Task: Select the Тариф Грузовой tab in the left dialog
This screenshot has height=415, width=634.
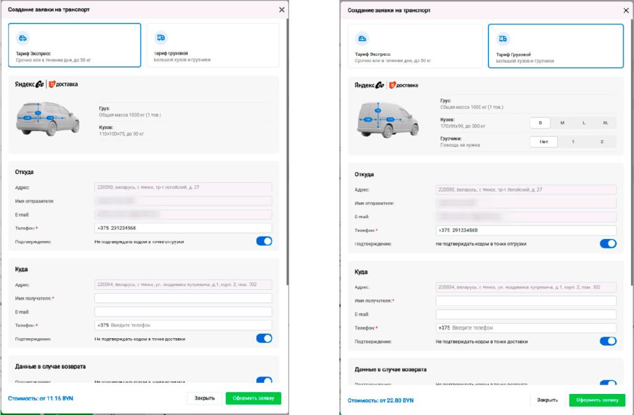Action: coord(213,45)
